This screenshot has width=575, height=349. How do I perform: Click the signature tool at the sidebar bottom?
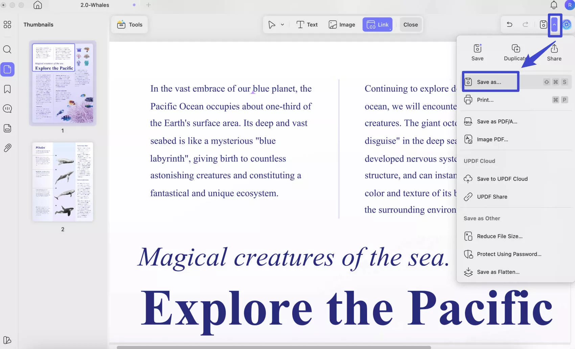pos(7,341)
